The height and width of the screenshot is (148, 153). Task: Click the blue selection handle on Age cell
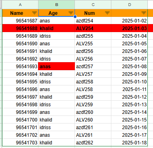click(75, 16)
